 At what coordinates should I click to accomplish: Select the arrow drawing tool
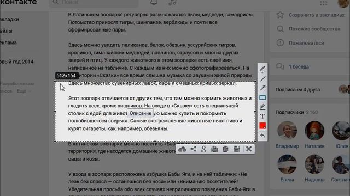coord(262,88)
